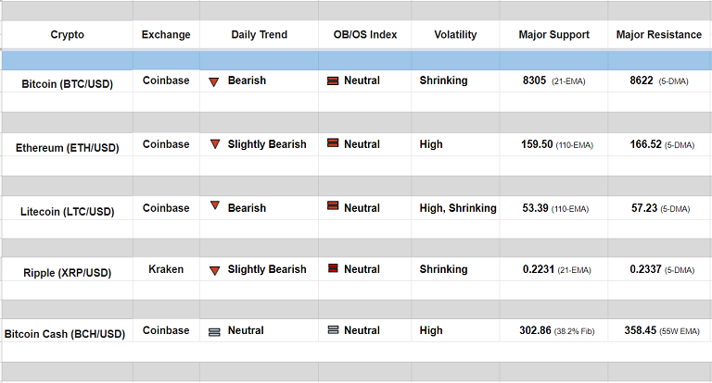The image size is (712, 383).
Task: Click the Ethereum (ETH/USD) cell
Action: click(x=67, y=148)
